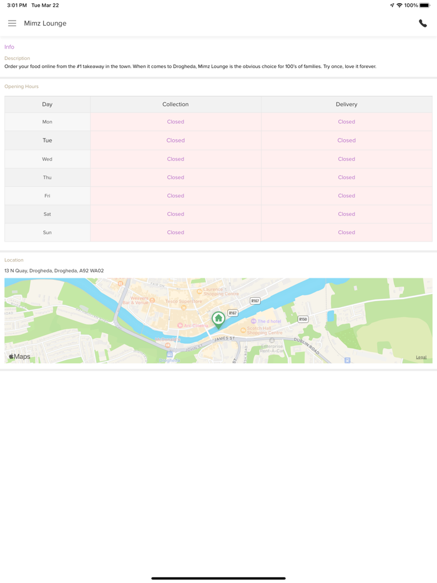
Task: Select the Tue row label
Action: pyautogui.click(x=47, y=140)
